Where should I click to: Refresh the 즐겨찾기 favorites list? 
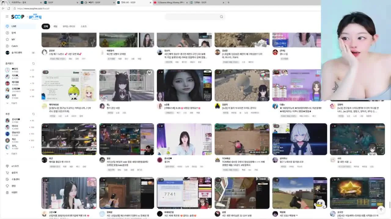point(33,64)
